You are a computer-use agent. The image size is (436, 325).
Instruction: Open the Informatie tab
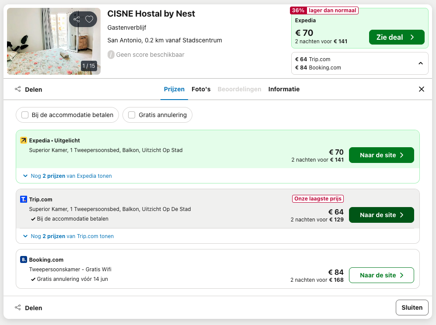284,89
